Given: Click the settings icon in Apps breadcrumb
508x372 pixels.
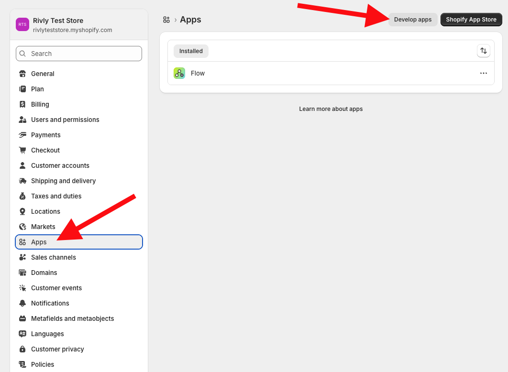Looking at the screenshot, I should (x=166, y=20).
